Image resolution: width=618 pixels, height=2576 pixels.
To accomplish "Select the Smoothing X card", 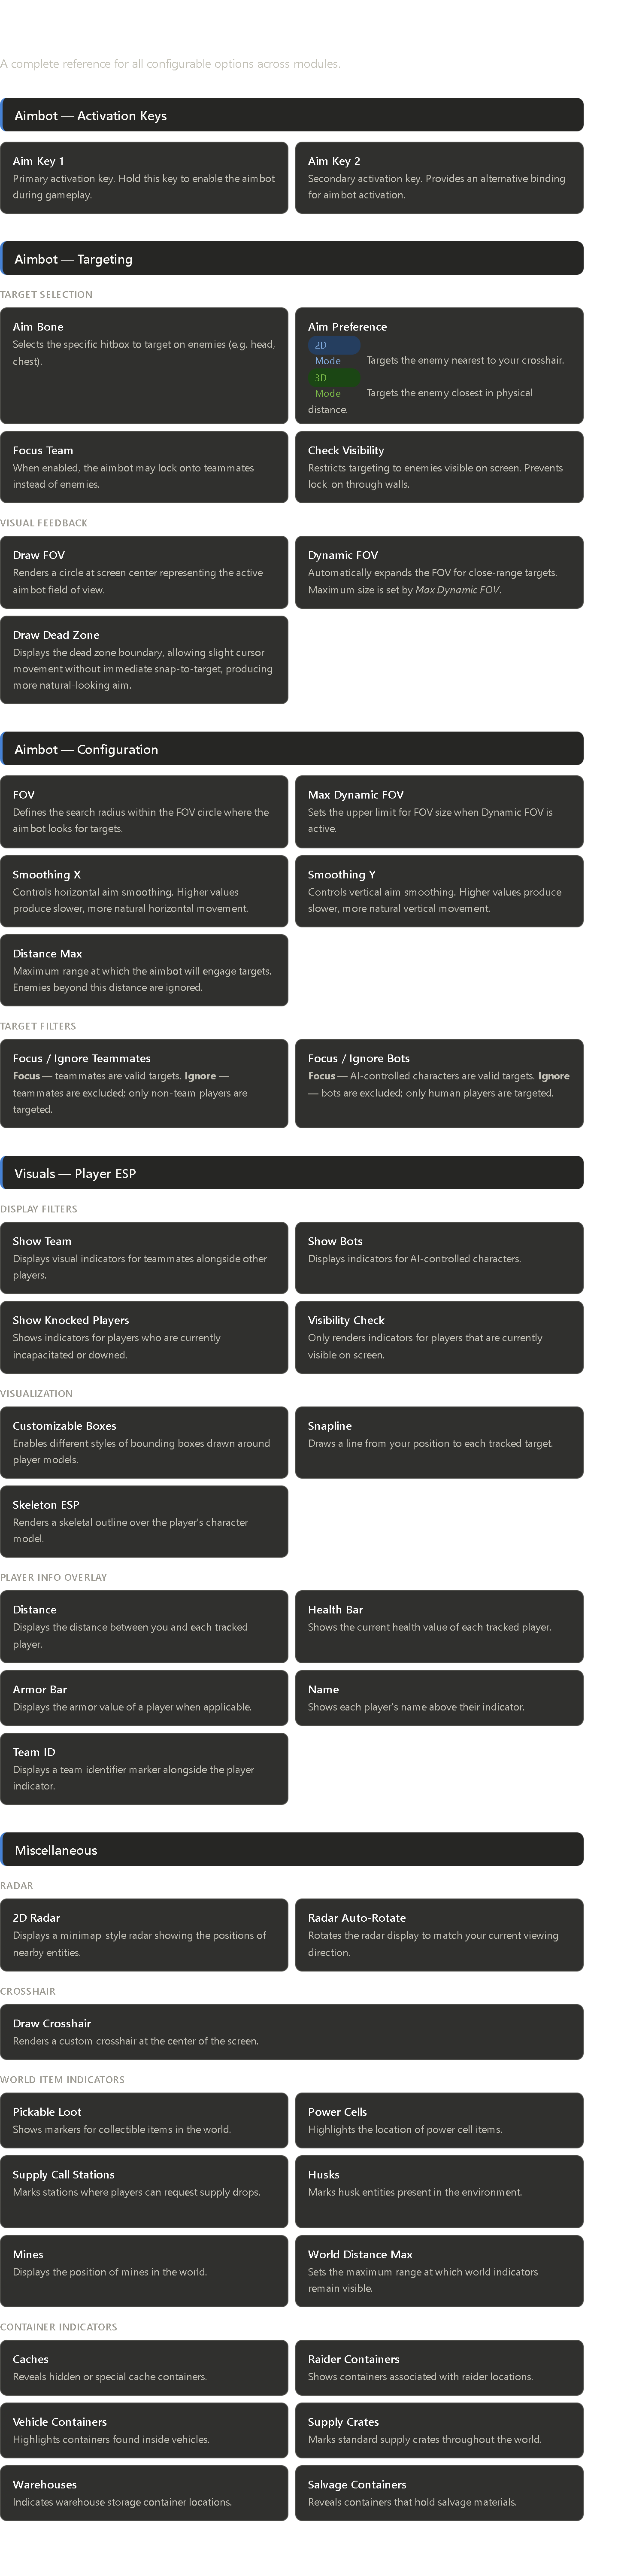I will click(x=144, y=891).
